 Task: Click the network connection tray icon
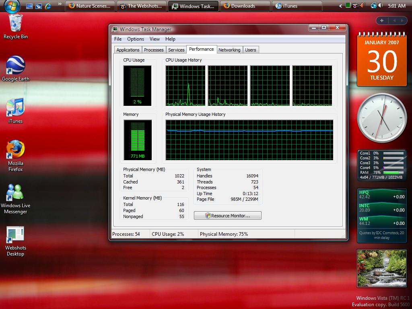pyautogui.click(x=373, y=6)
